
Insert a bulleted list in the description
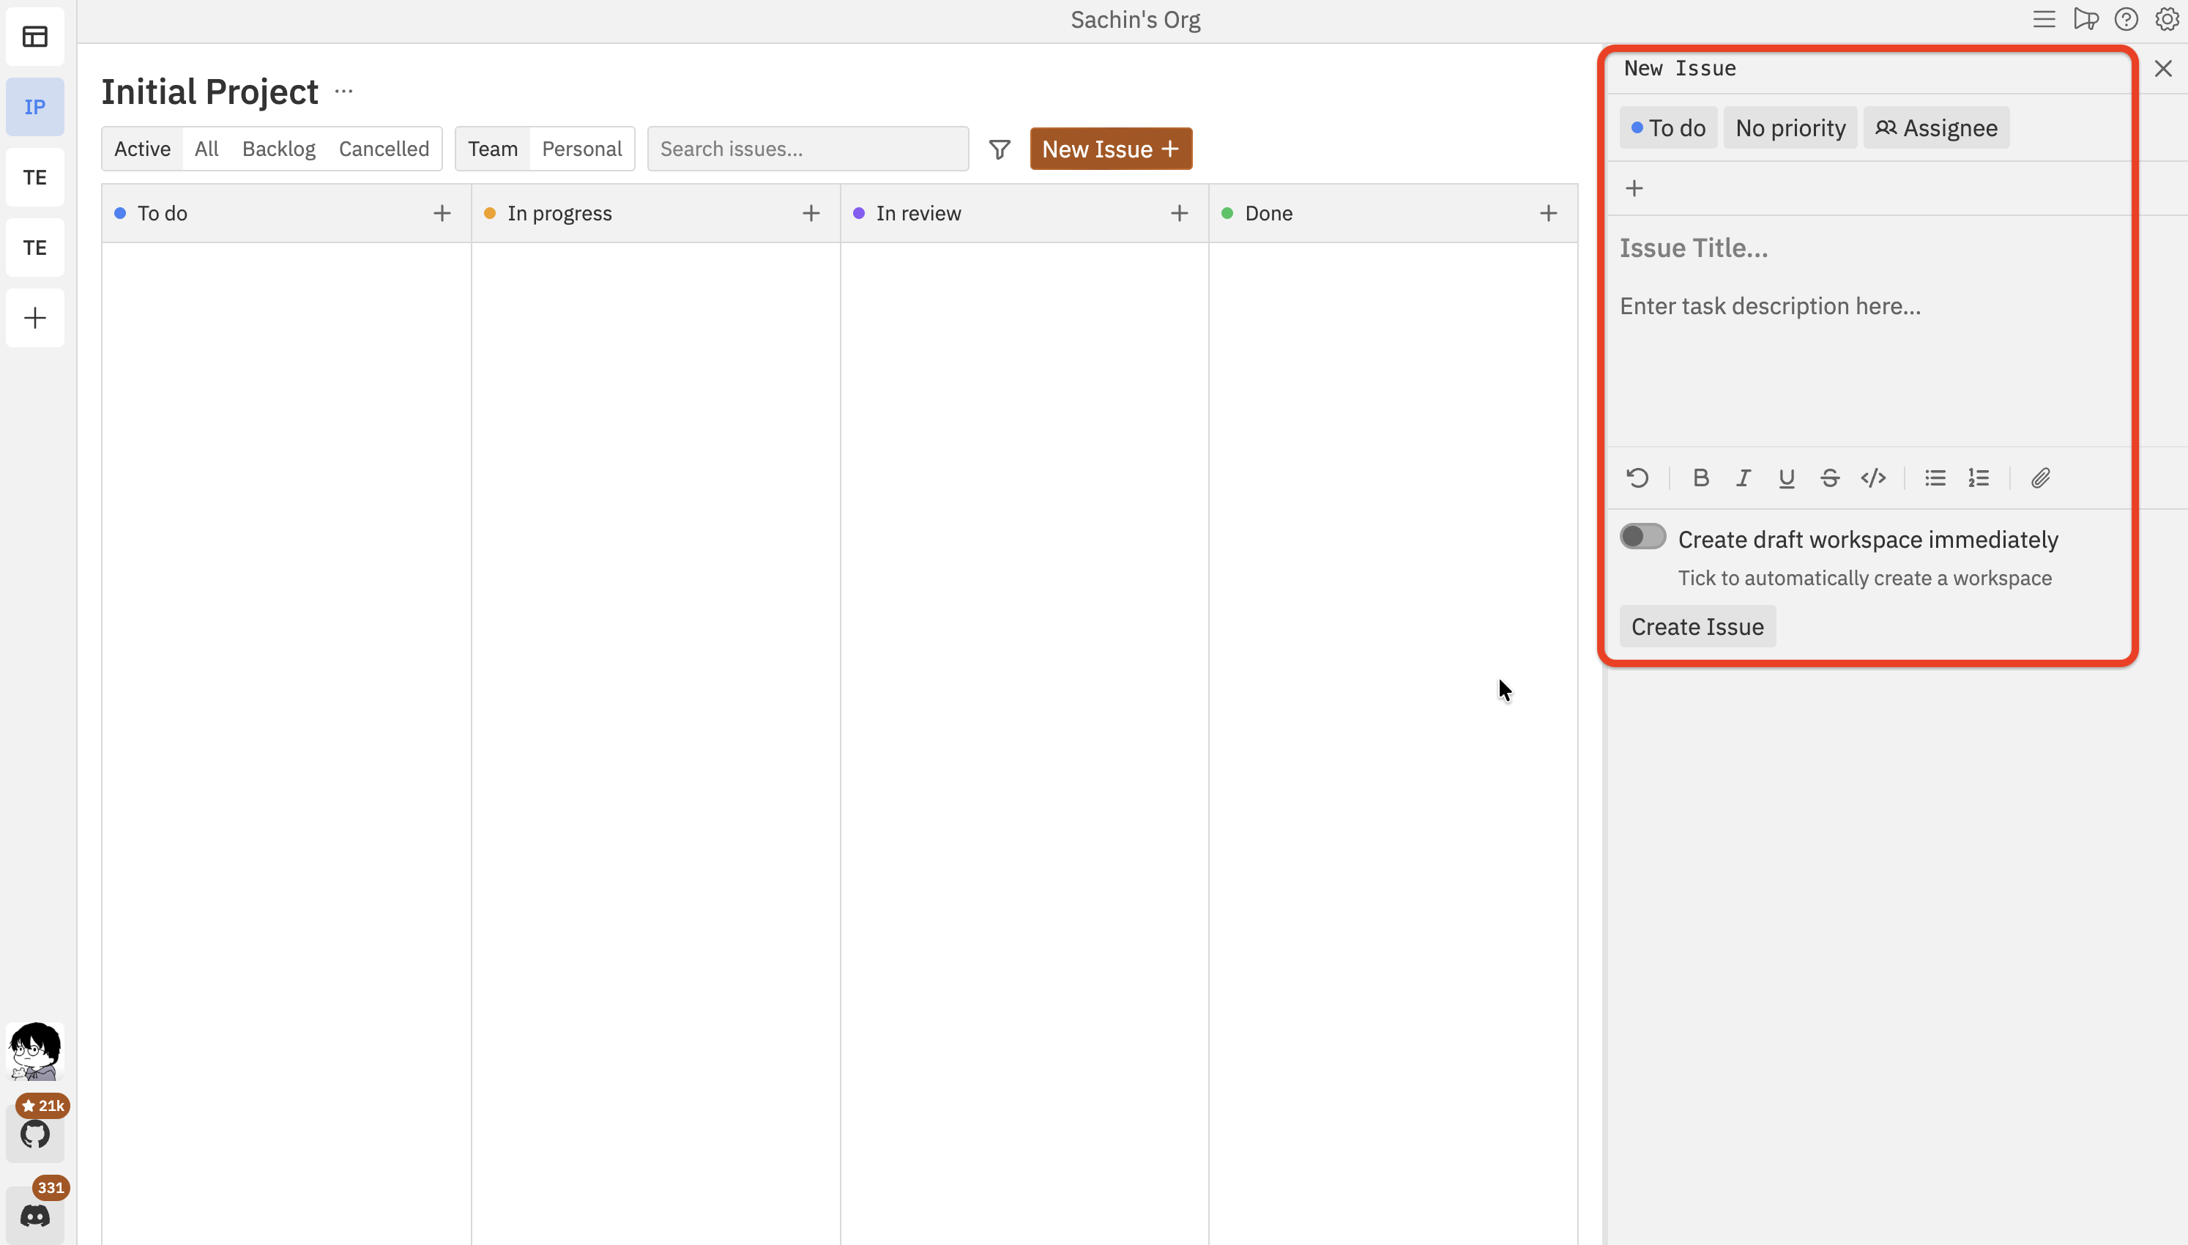click(x=1935, y=478)
